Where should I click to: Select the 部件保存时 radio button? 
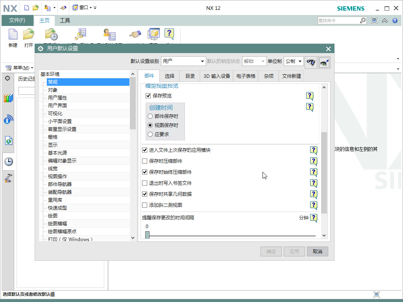tap(150, 116)
